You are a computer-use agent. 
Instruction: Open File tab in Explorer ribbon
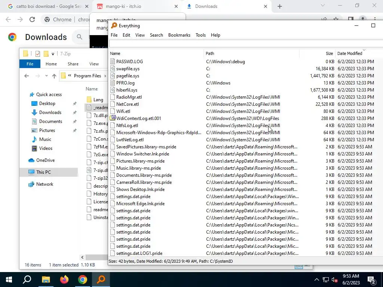click(30, 64)
